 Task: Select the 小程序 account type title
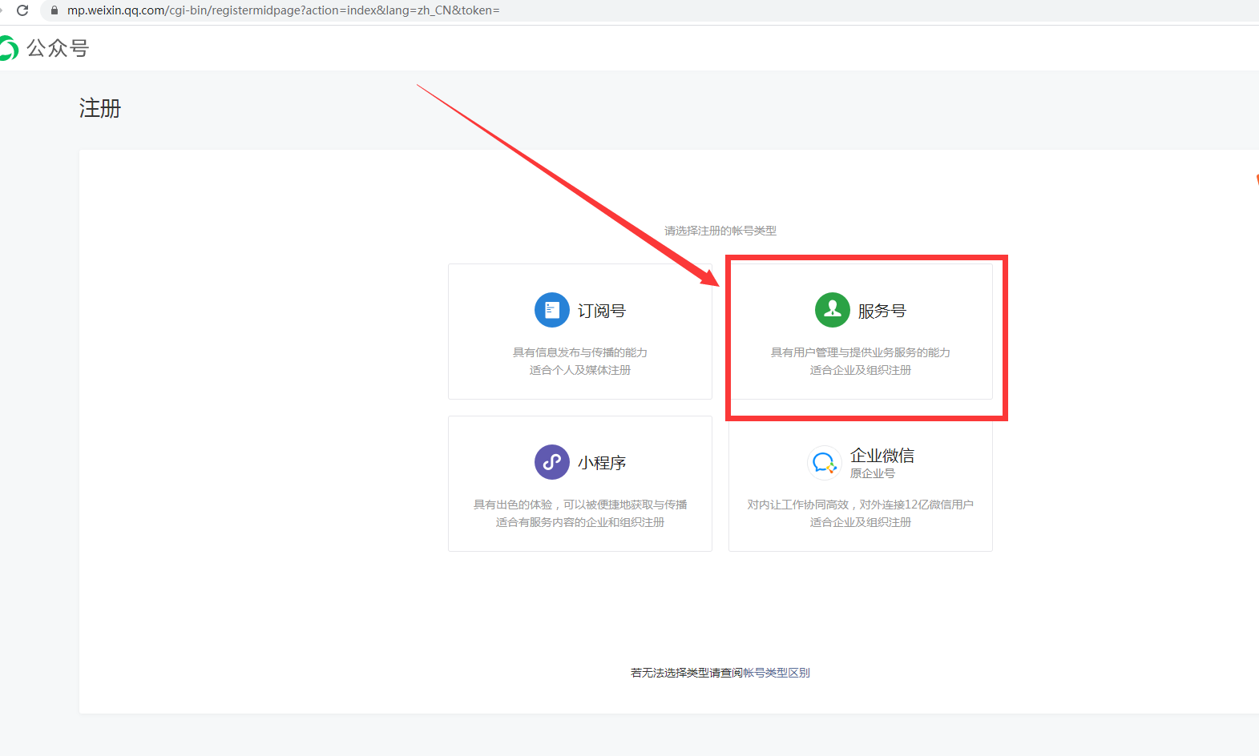click(602, 463)
